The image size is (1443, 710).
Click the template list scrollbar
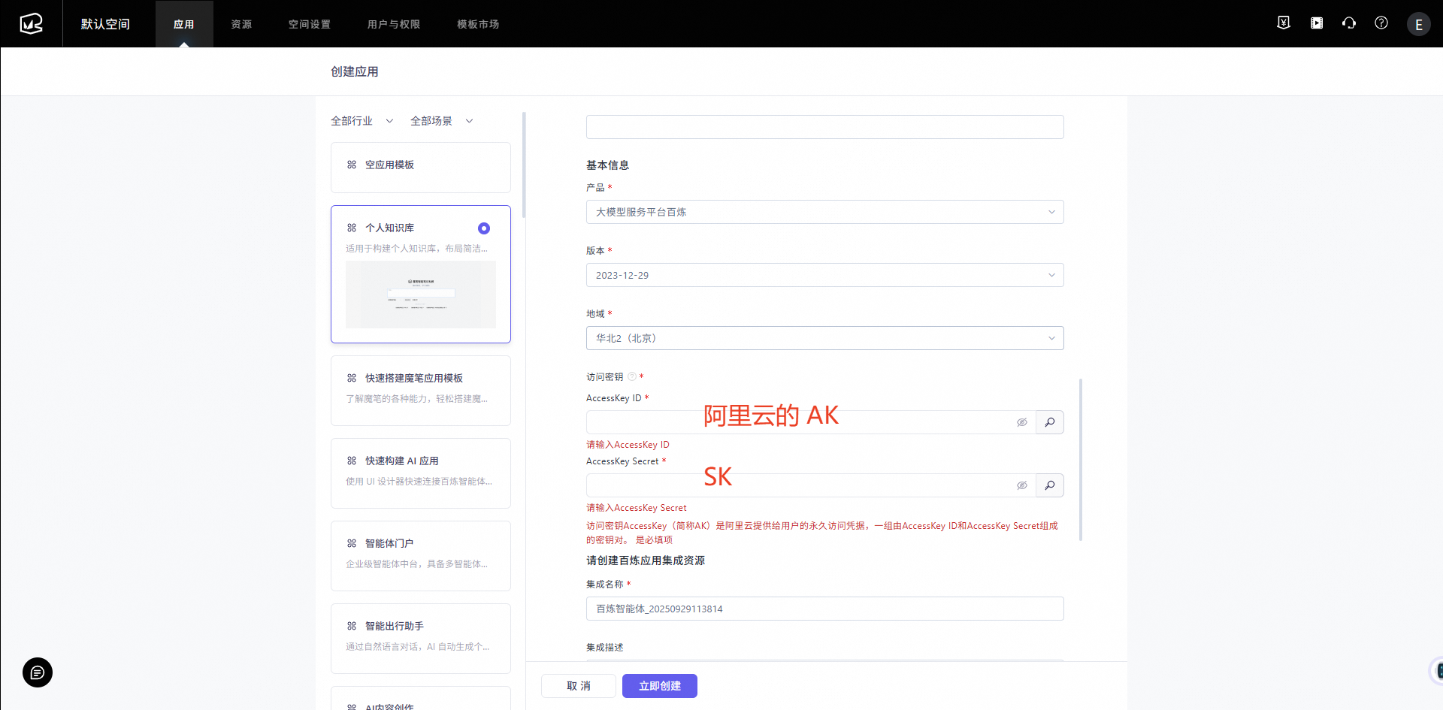coord(524,165)
